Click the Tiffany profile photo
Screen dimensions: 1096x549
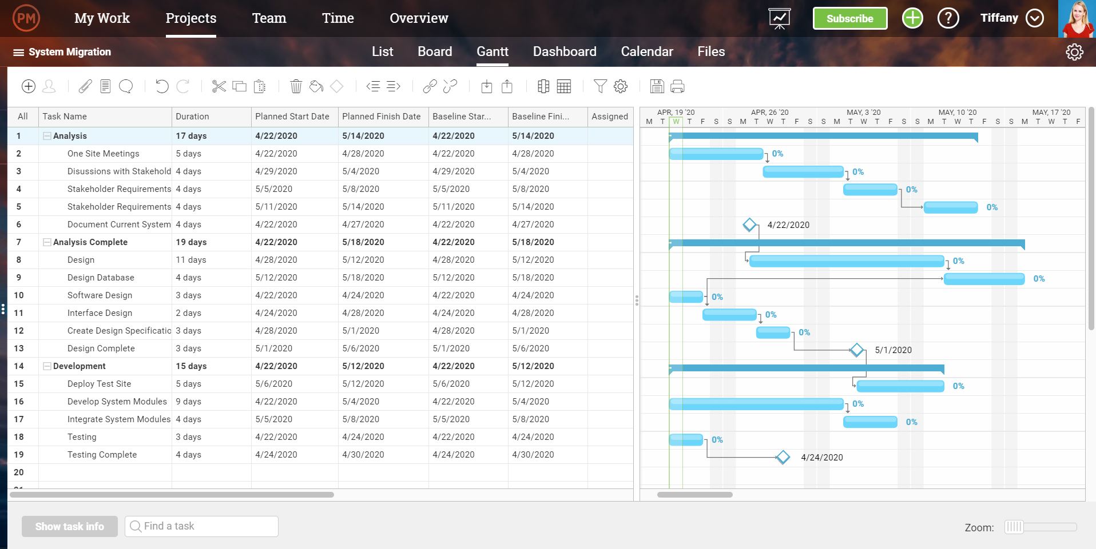point(1077,19)
